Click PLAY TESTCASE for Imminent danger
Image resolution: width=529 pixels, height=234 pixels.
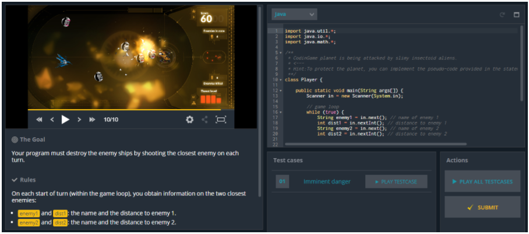(x=396, y=181)
